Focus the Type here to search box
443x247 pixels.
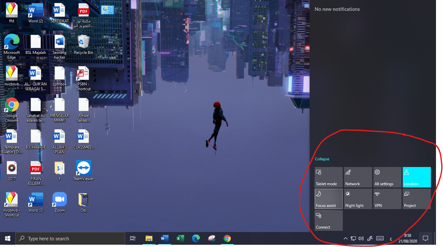pyautogui.click(x=70, y=238)
